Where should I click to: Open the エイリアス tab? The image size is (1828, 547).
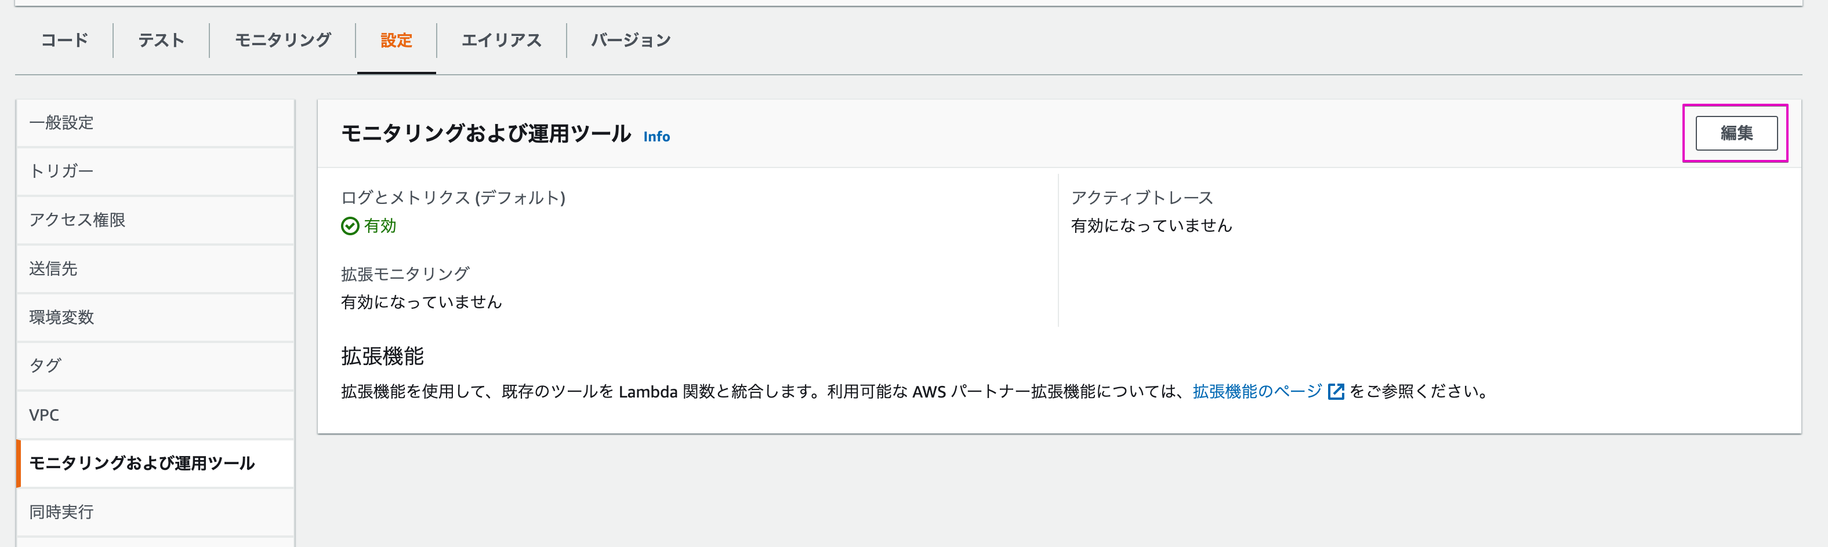click(x=501, y=41)
